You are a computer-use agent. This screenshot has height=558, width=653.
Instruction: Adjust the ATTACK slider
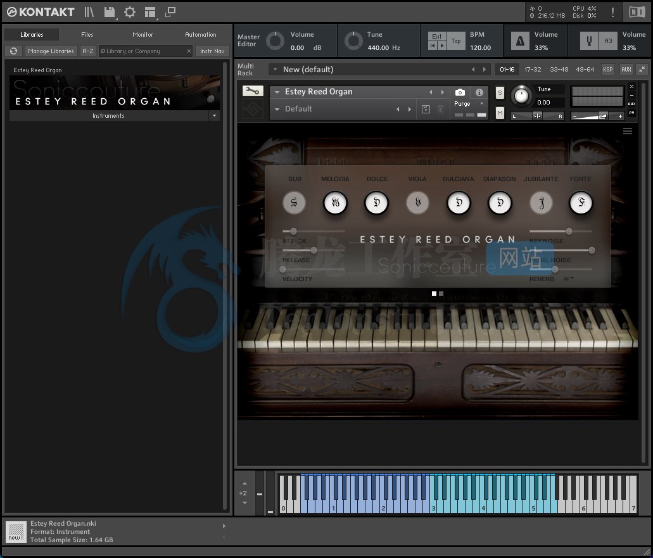point(293,231)
